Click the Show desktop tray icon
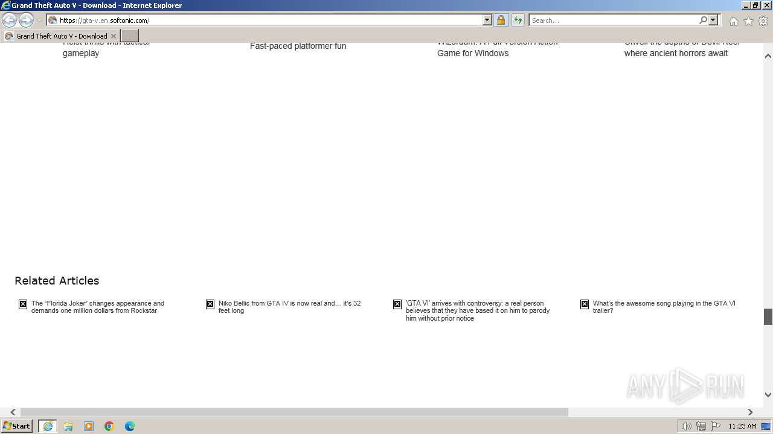773x434 pixels. click(x=766, y=426)
